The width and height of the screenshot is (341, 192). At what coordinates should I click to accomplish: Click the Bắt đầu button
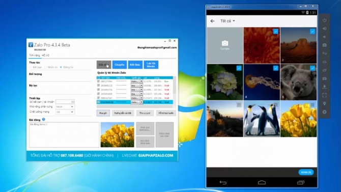tap(104, 65)
